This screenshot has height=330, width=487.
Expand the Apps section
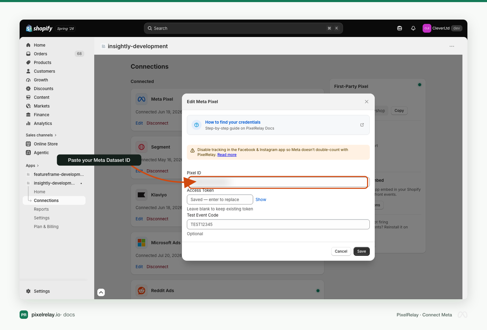32,166
